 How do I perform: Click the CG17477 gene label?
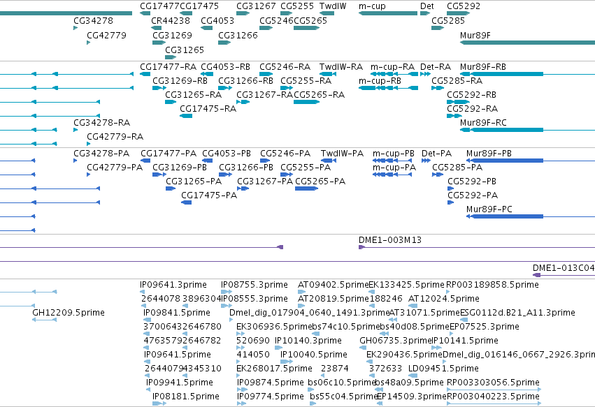pos(159,6)
